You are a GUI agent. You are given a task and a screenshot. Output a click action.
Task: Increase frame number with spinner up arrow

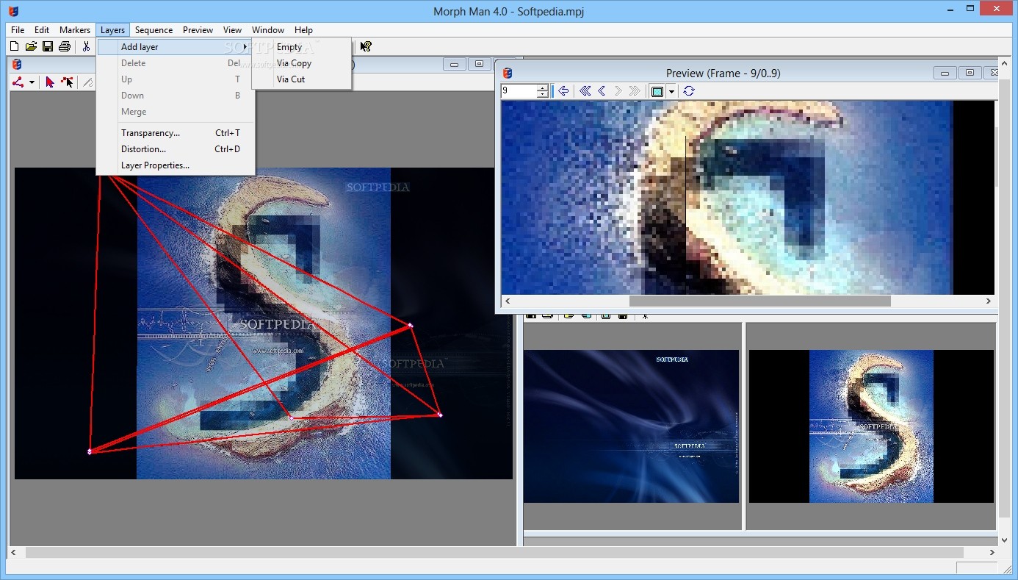click(543, 88)
